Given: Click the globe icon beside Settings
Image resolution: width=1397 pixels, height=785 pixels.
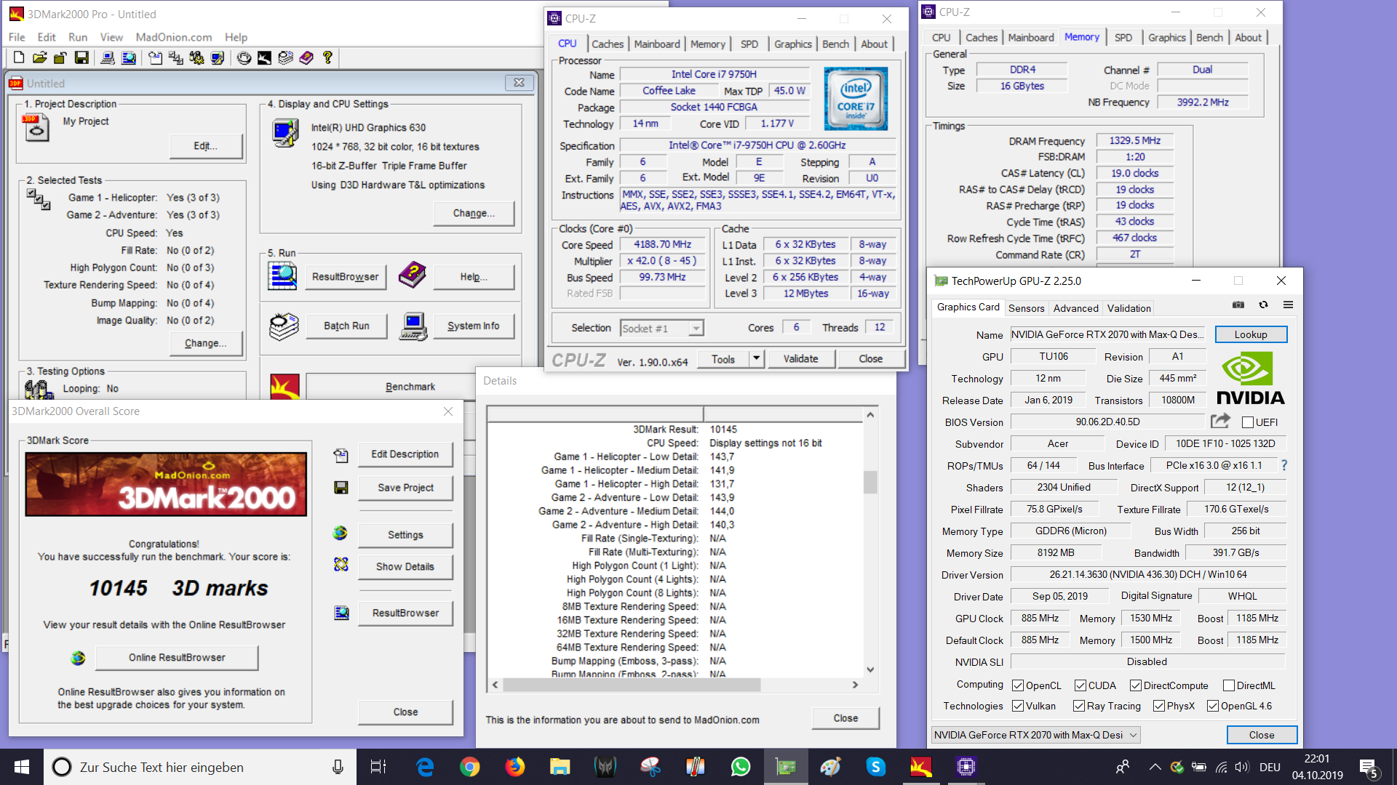Looking at the screenshot, I should 341,534.
